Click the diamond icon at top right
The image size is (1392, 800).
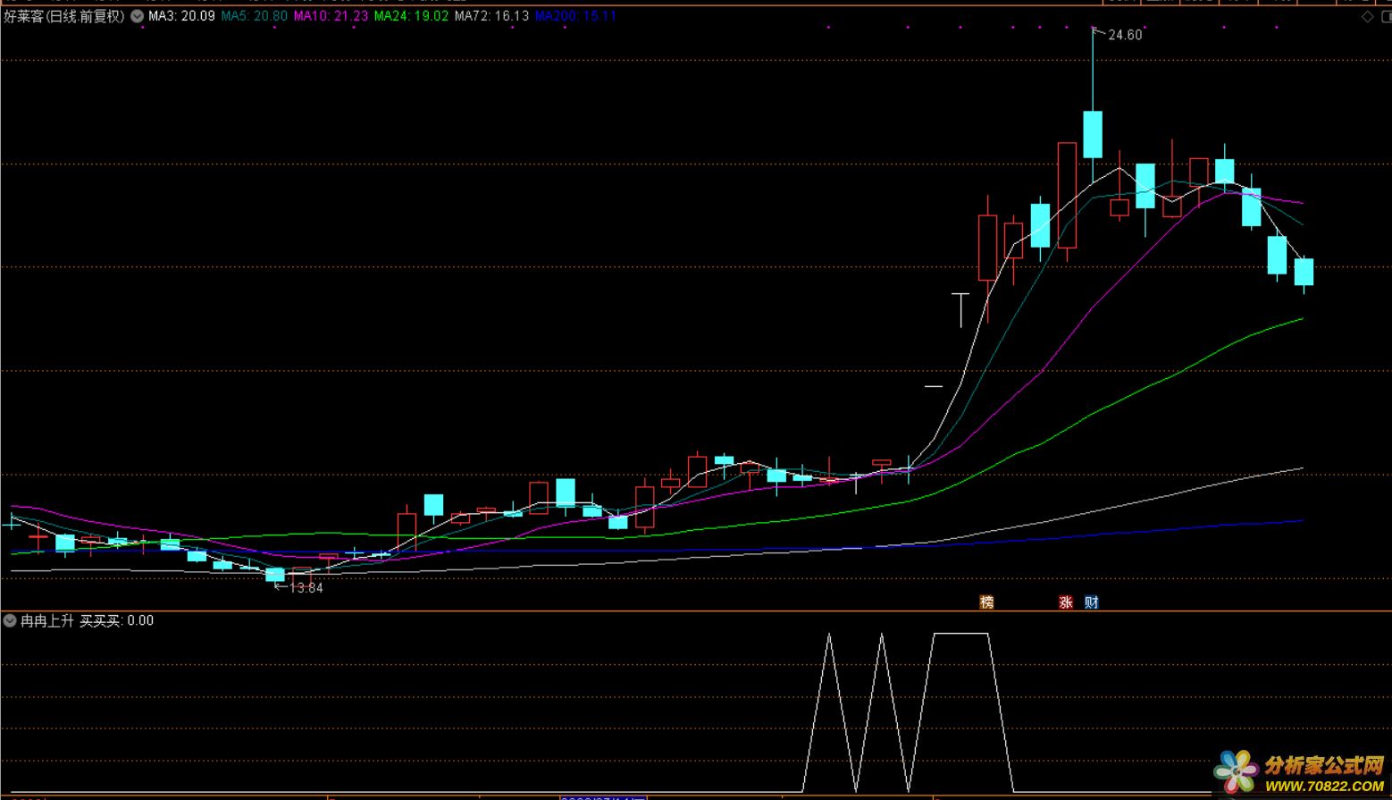[1367, 16]
